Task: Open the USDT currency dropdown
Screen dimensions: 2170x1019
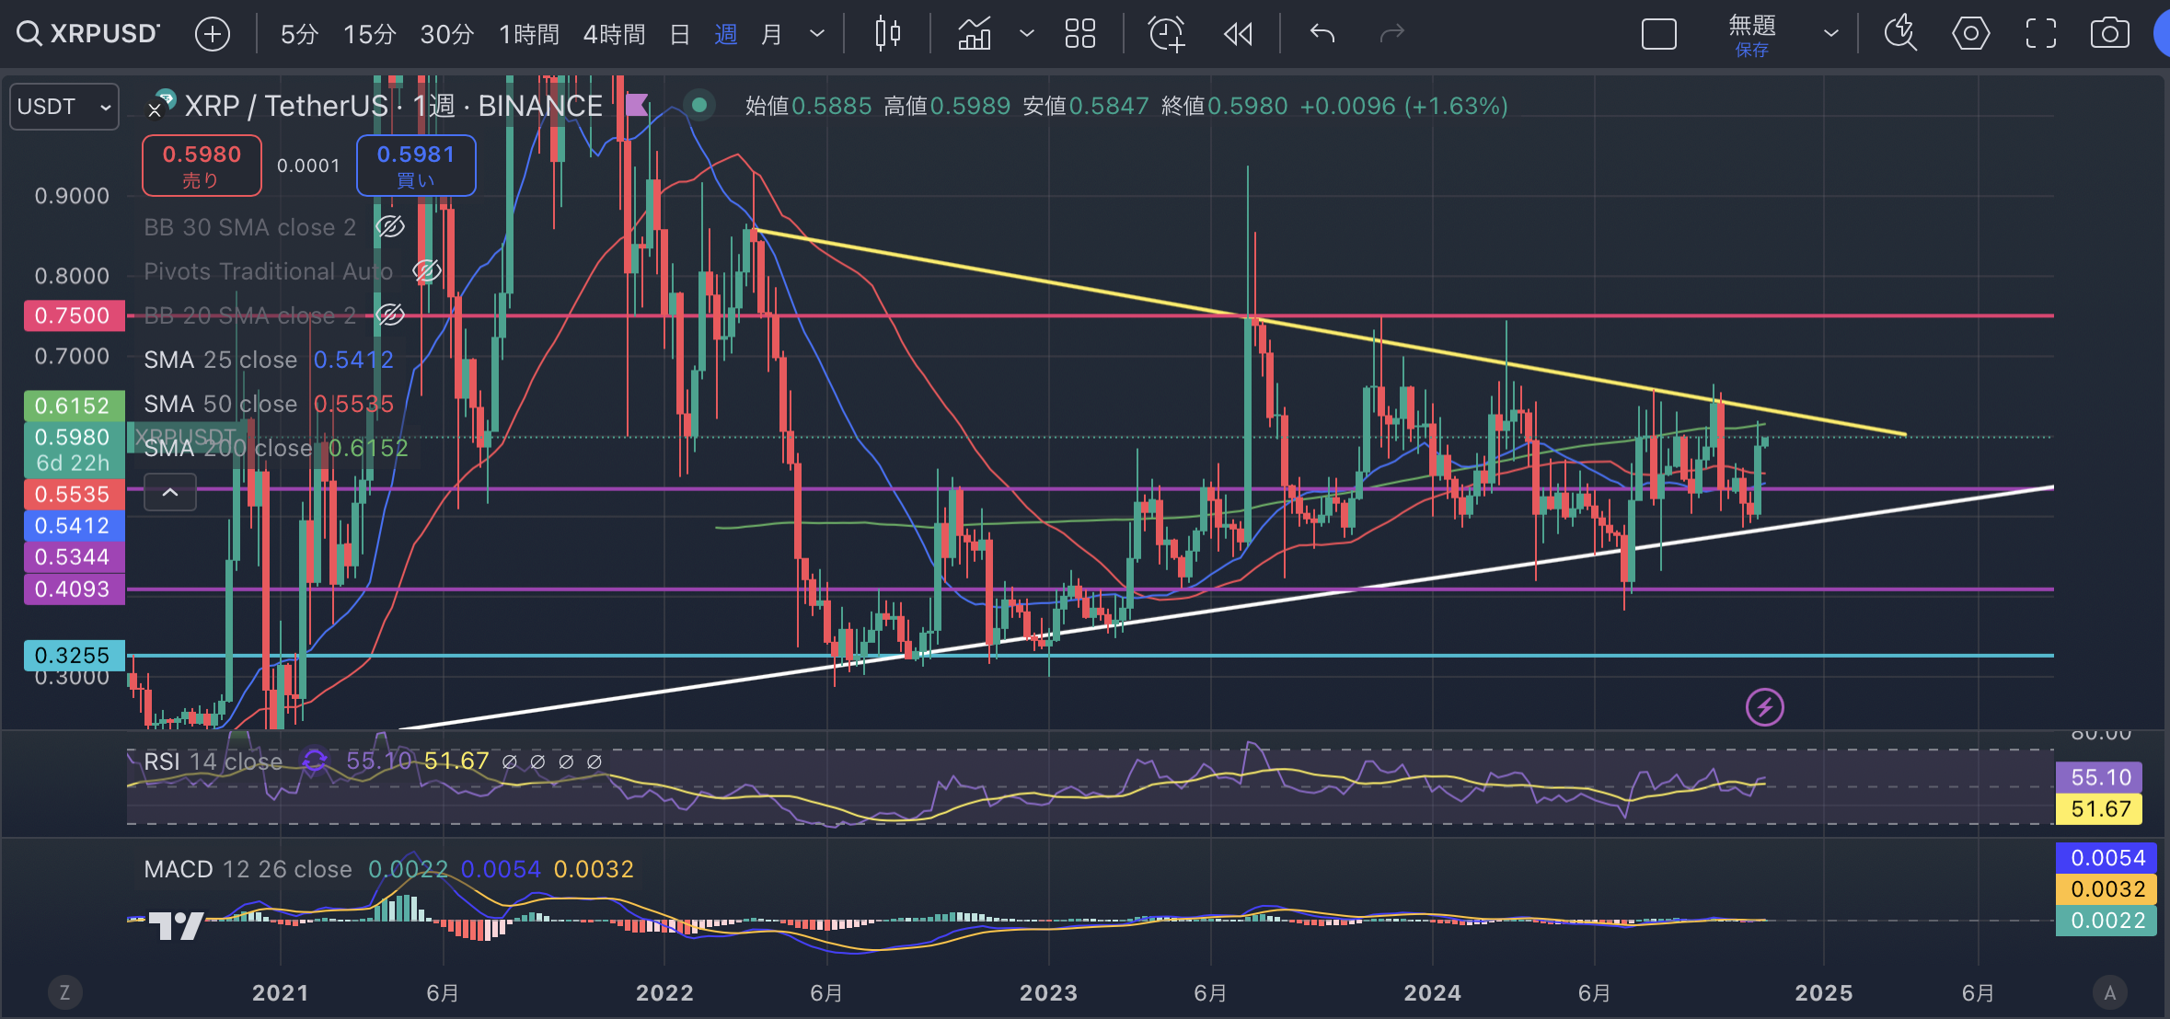Action: pos(63,107)
